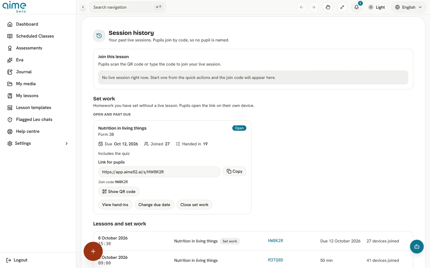Image resolution: width=430 pixels, height=268 pixels.
Task: Copy the pupil link
Action: 235,172
